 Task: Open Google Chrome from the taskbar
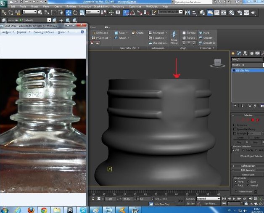point(44,210)
